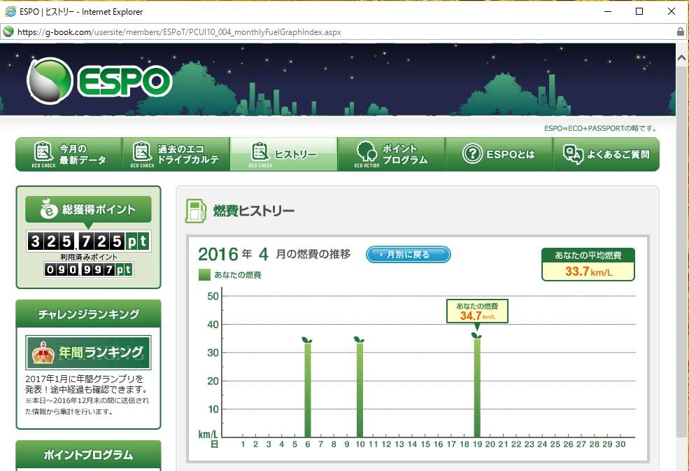Click the green あなたの燃費 legend swatch
This screenshot has width=689, height=471.
pyautogui.click(x=204, y=275)
